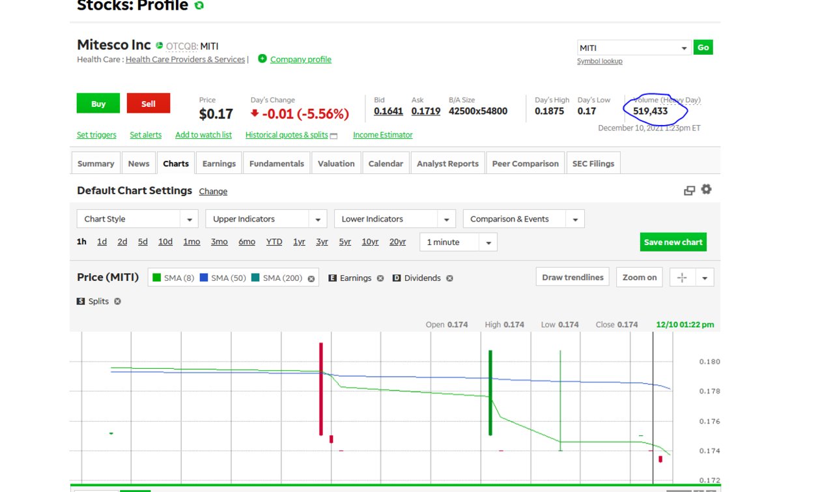
Task: Select the 1yr time range
Action: (299, 242)
